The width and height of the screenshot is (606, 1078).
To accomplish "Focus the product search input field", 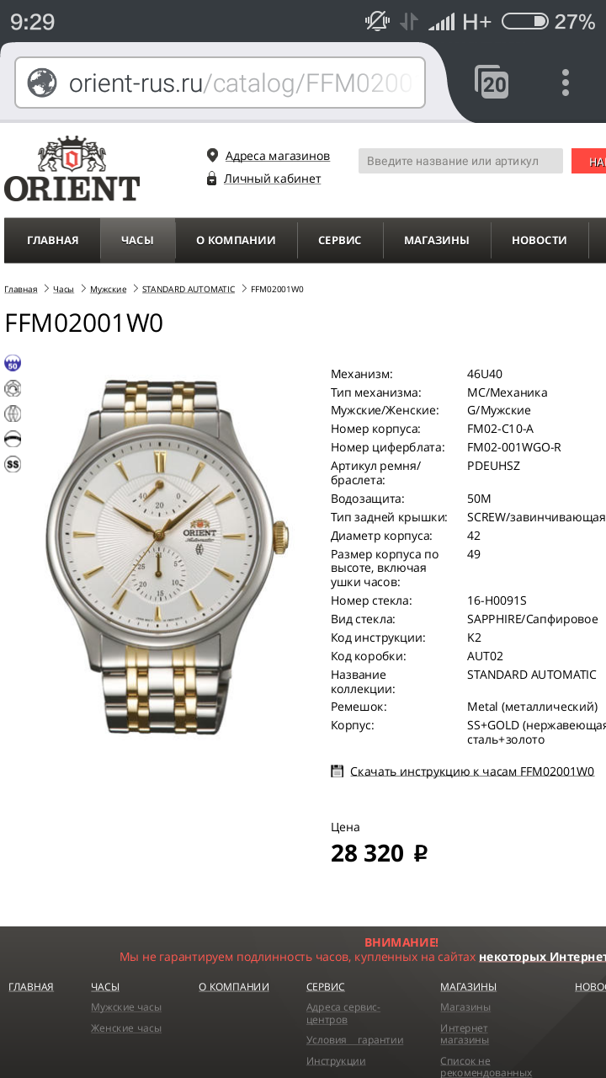I will [x=460, y=161].
